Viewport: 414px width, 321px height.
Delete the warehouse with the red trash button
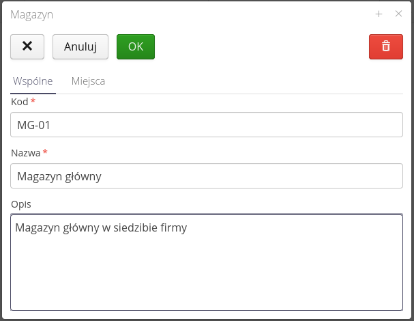[x=386, y=46]
